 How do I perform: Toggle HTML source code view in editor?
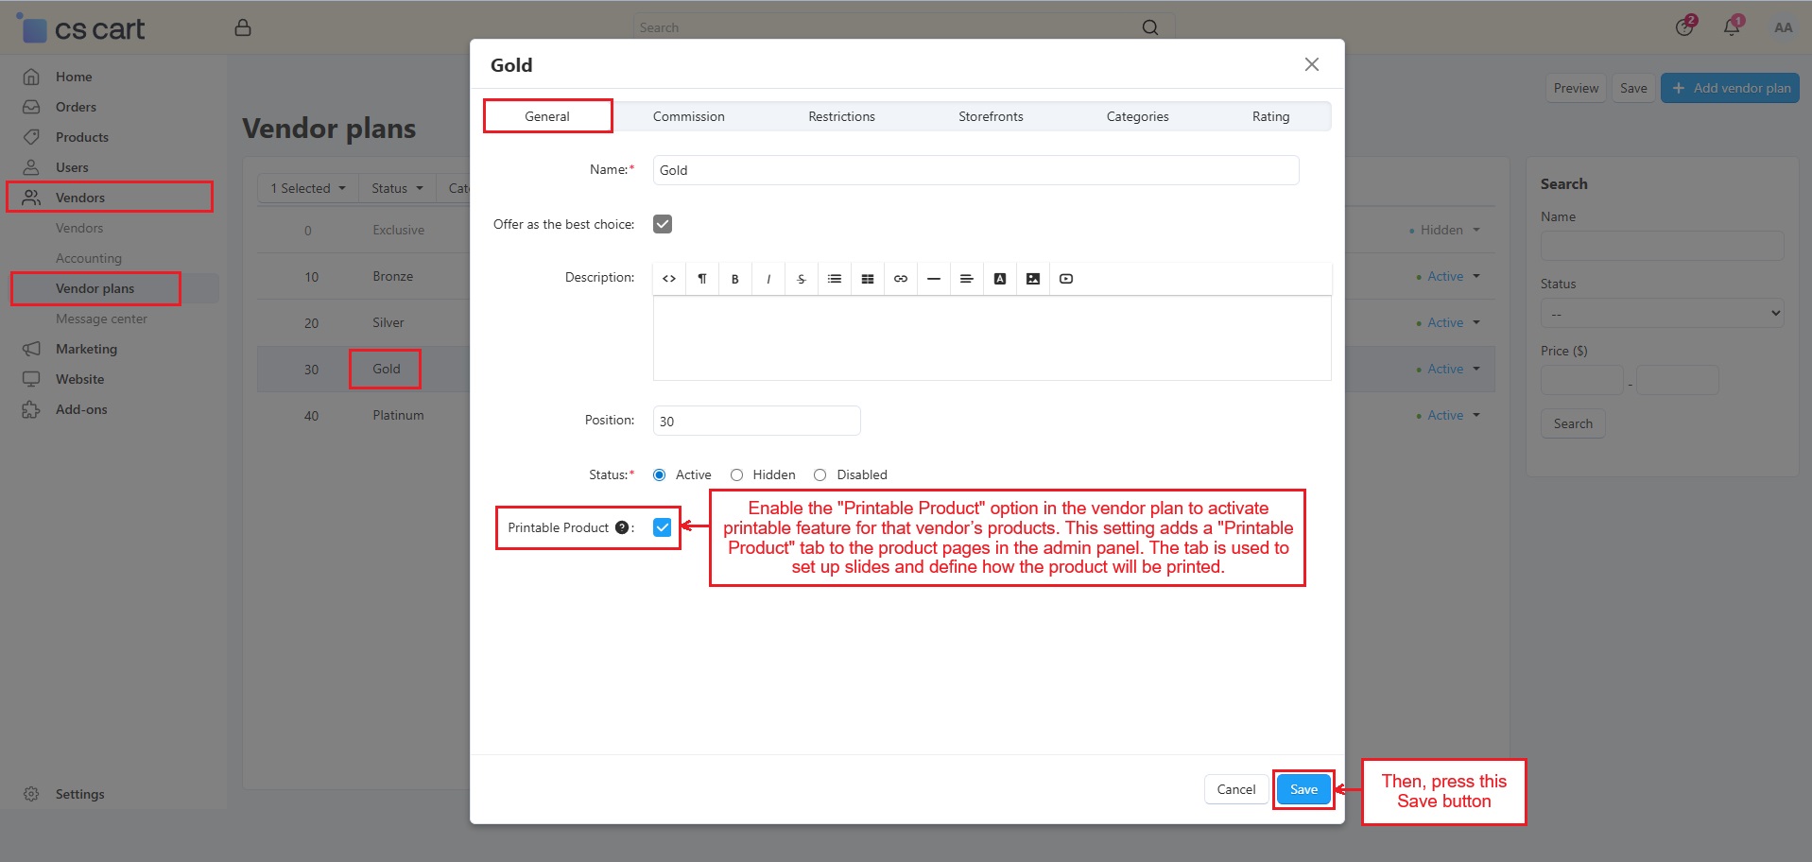click(x=669, y=279)
